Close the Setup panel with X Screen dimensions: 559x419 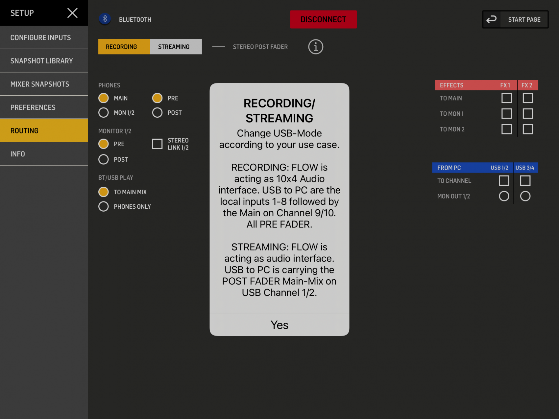[72, 13]
